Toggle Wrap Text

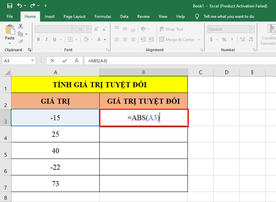point(171,29)
